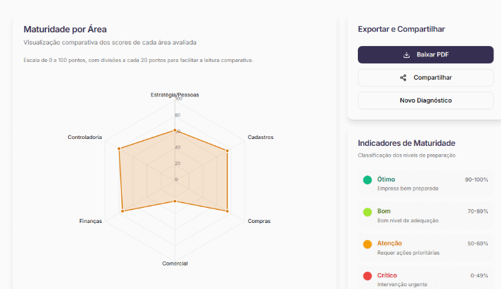Image resolution: width=501 pixels, height=289 pixels.
Task: Click the Ótimo maturity level row
Action: coord(425,183)
